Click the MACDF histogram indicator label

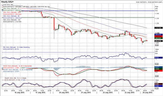point(18,70)
